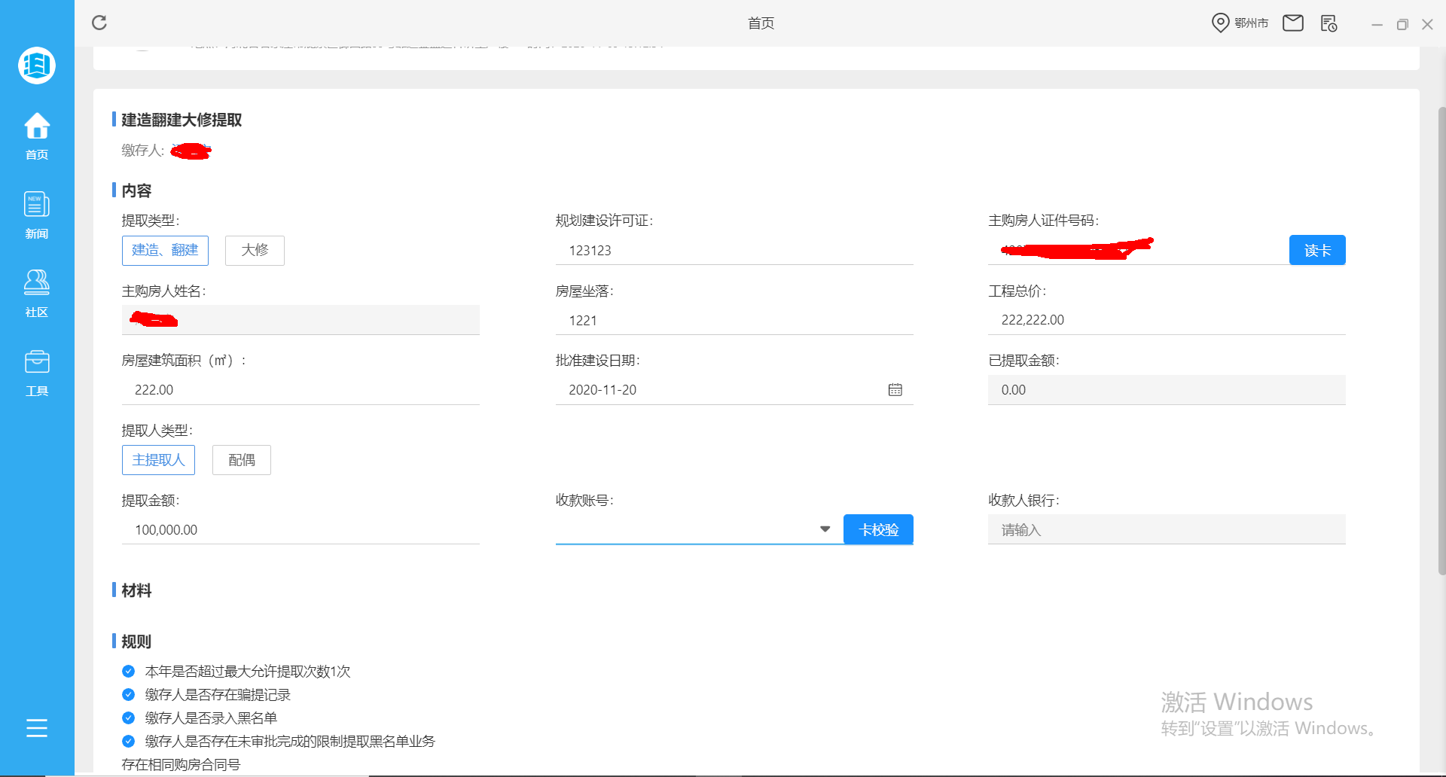1446x777 pixels.
Task: Switch withdrawer type to 配偶
Action: [241, 459]
